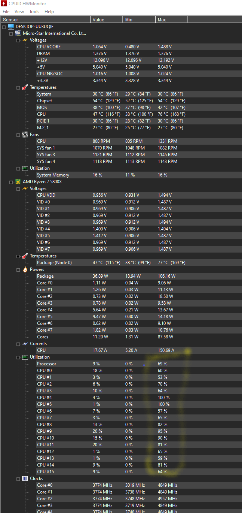
Task: Click the motherboard Temperatures thermometer icon
Action: pyautogui.click(x=25, y=87)
